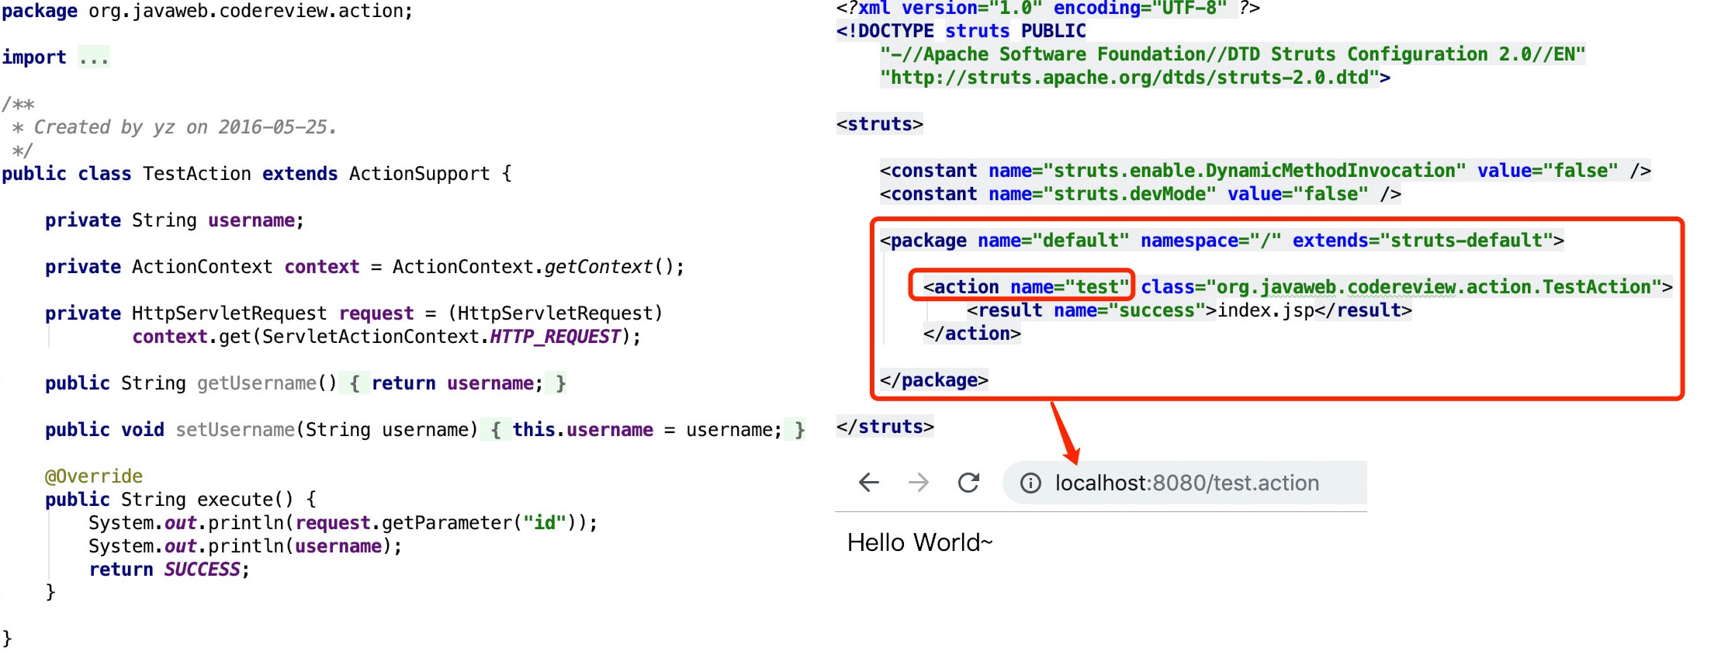Open the site info icon in address bar
Image resolution: width=1721 pixels, height=658 pixels.
pyautogui.click(x=1030, y=483)
